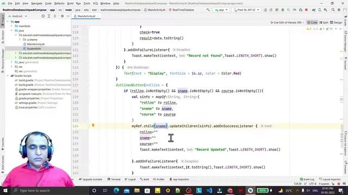The width and height of the screenshot is (348, 195).
Task: Switch editor to Design view
Action: (x=336, y=23)
